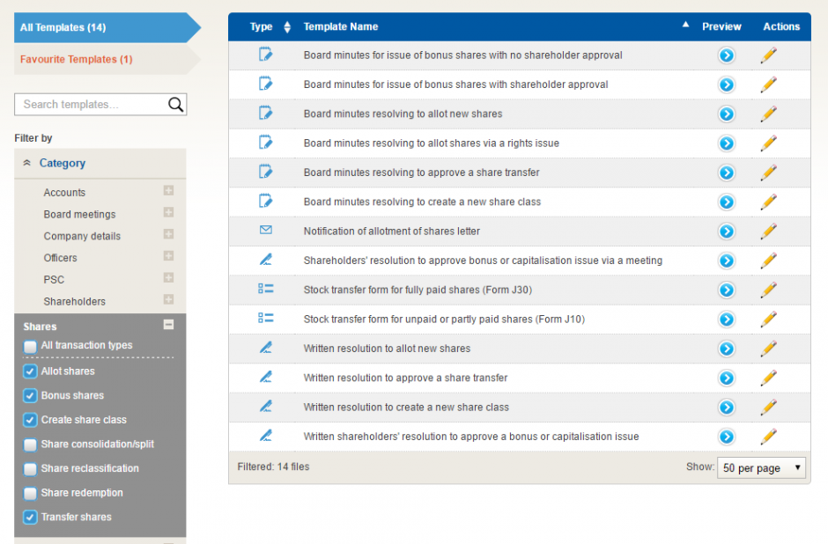Collapse the Category filter panel
Viewport: 828px width, 544px height.
point(27,164)
